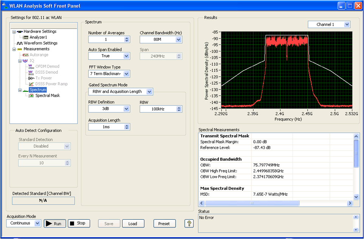Select the Spectral Mask icon in tree
This screenshot has width=364, height=239.
click(31, 96)
